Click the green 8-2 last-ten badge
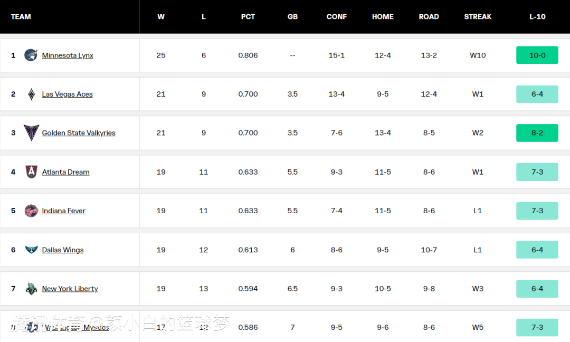570x342 pixels. (x=537, y=132)
